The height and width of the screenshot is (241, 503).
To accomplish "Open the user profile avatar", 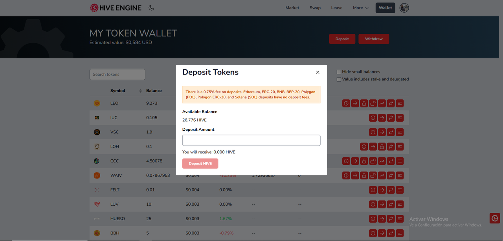I will pyautogui.click(x=404, y=8).
